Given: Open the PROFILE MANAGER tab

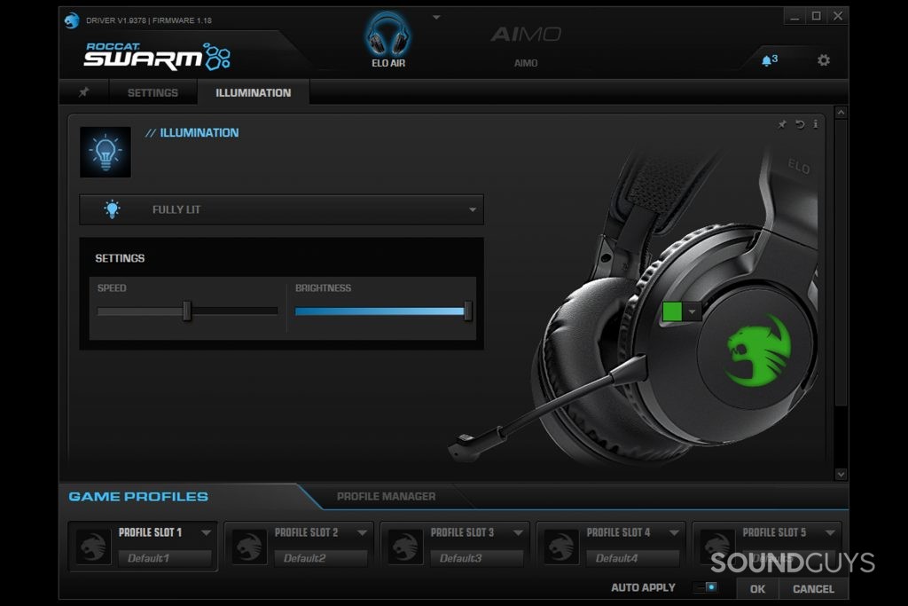Looking at the screenshot, I should coord(387,497).
